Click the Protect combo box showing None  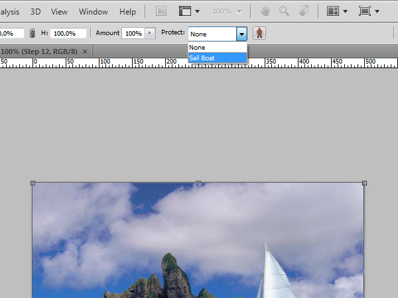point(218,34)
